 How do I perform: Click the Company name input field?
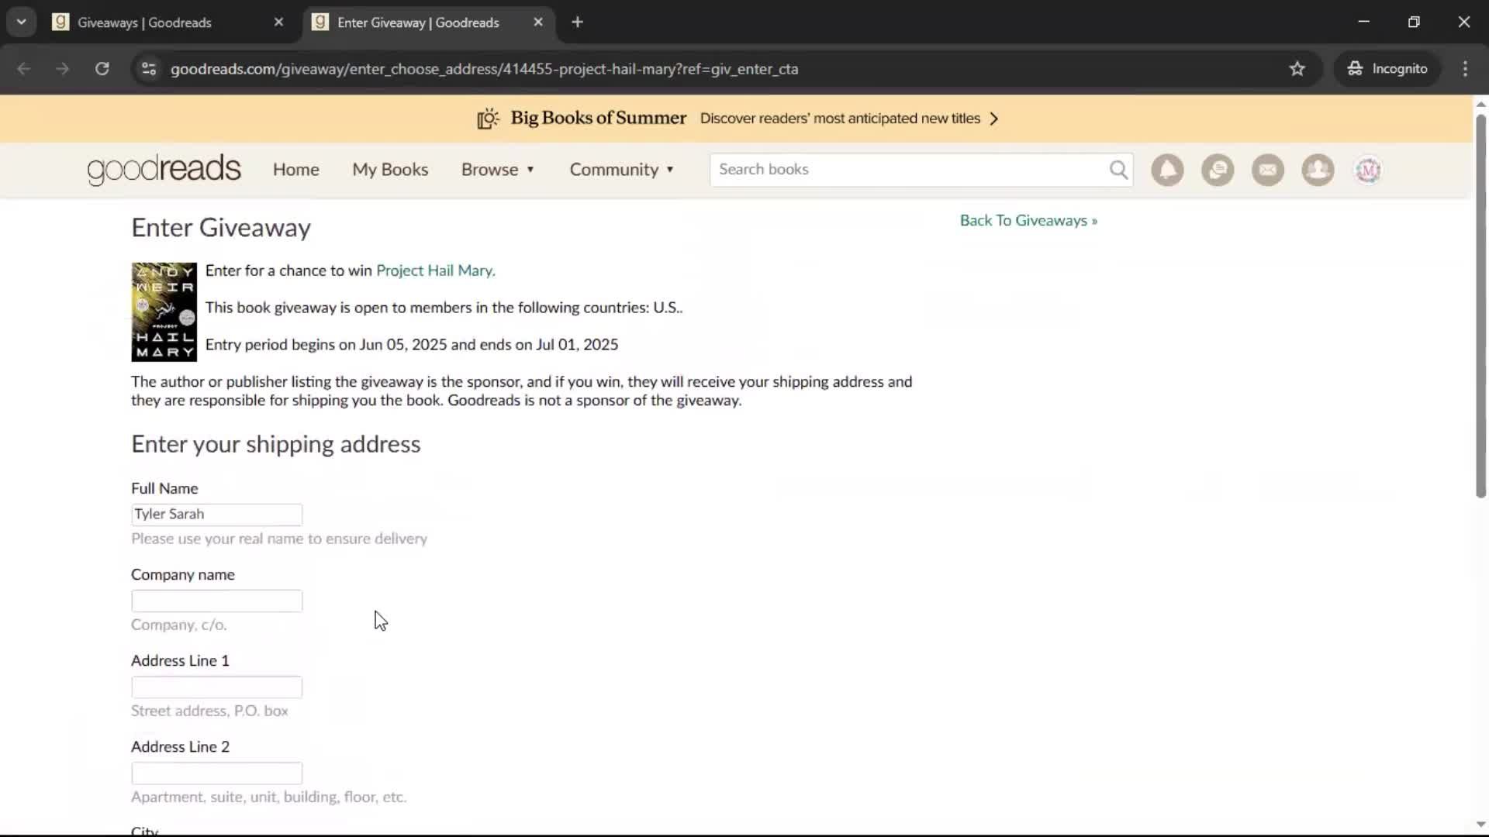(x=216, y=601)
